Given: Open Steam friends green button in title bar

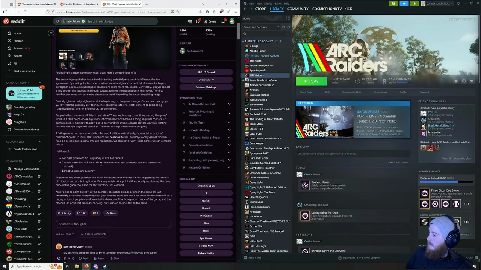Looking at the screenshot, I should click(x=393, y=3).
